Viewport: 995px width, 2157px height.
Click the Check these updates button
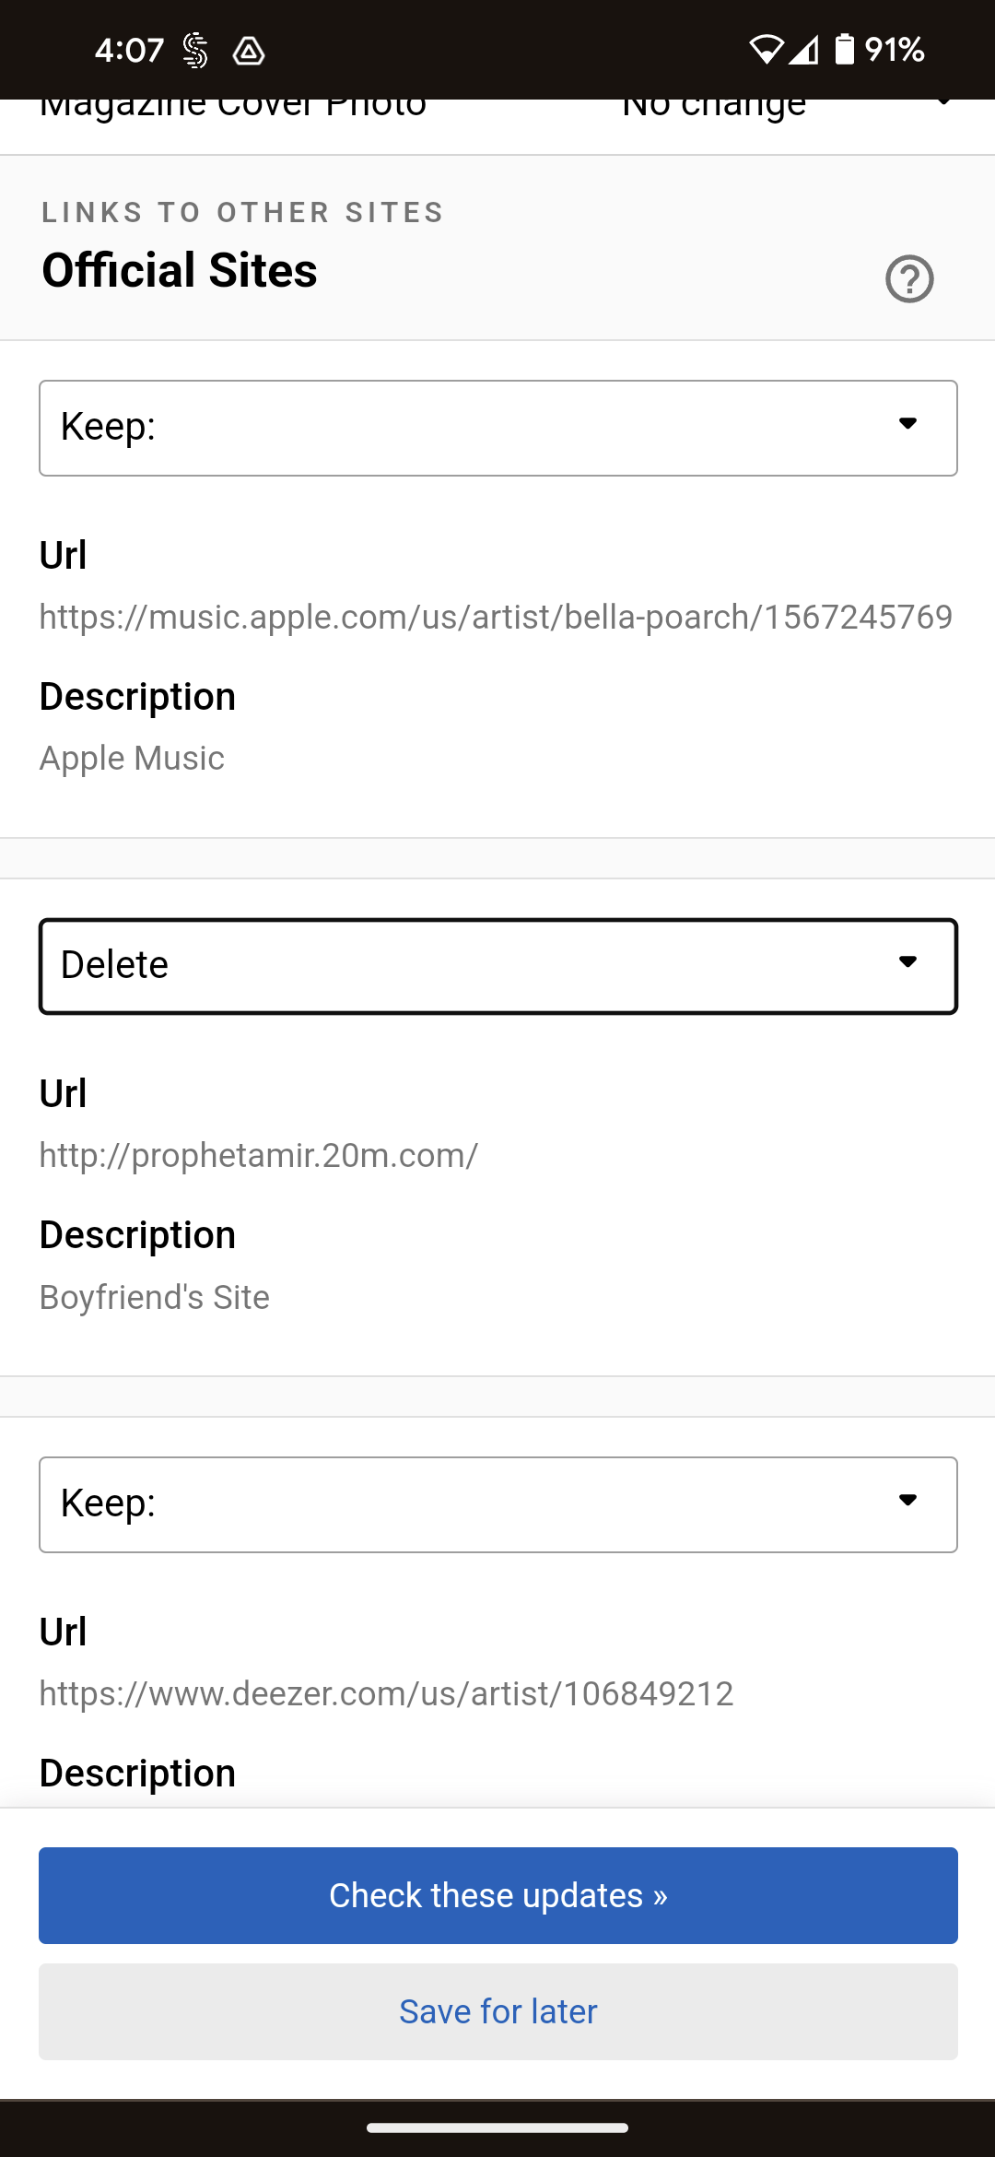click(x=498, y=1895)
